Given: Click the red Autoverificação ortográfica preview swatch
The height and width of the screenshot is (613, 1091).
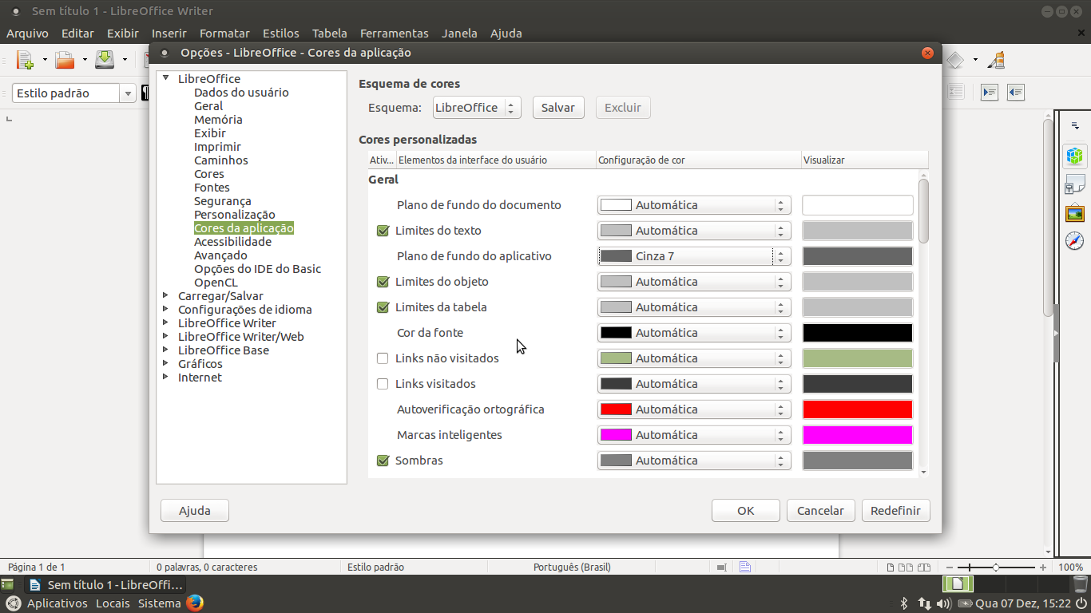Looking at the screenshot, I should pyautogui.click(x=858, y=409).
